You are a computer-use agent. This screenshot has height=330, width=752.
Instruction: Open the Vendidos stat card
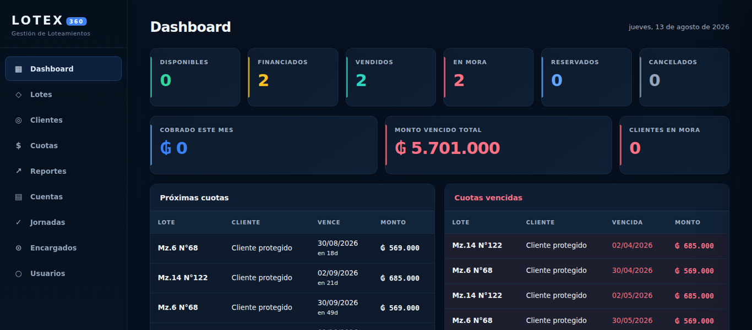(x=391, y=77)
